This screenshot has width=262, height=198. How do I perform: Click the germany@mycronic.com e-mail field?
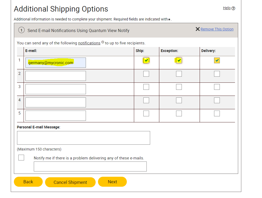pyautogui.click(x=56, y=63)
